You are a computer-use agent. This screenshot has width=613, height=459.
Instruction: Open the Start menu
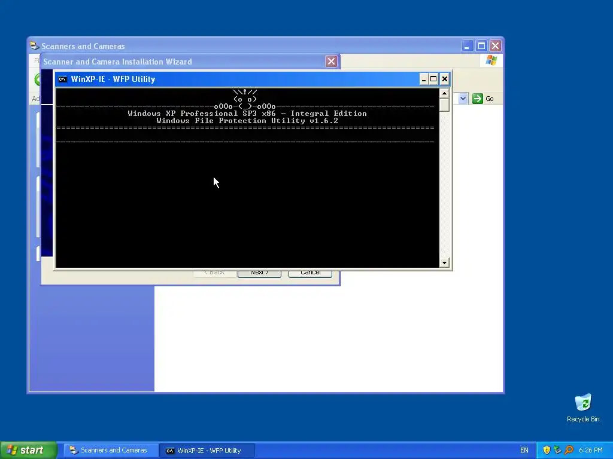[29, 450]
